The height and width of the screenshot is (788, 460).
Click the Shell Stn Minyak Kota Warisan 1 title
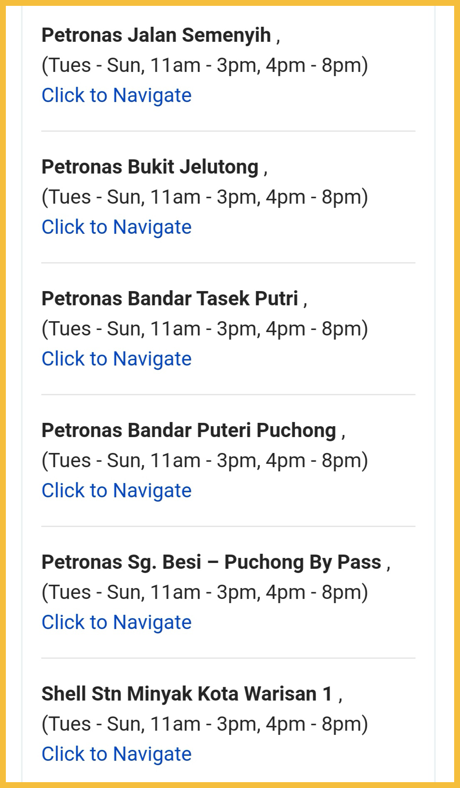point(187,694)
